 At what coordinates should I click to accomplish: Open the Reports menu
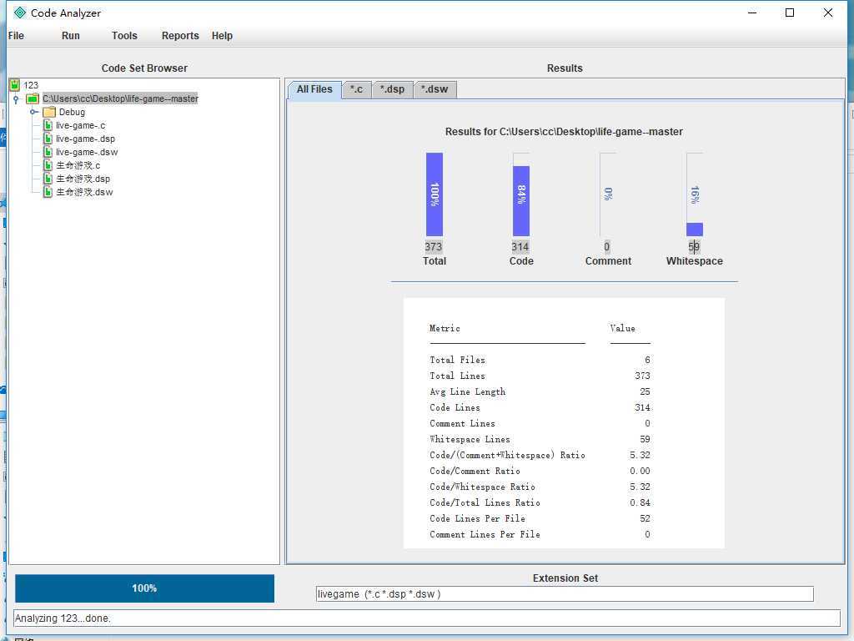pyautogui.click(x=180, y=35)
